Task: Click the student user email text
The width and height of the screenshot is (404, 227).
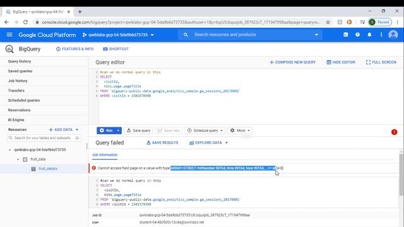Action: pyautogui.click(x=172, y=222)
